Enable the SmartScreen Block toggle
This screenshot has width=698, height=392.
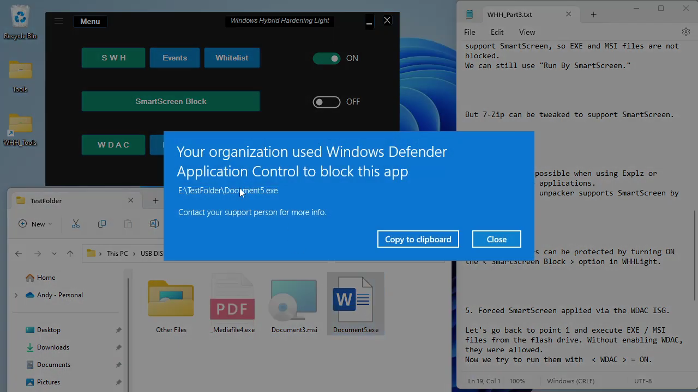click(327, 102)
